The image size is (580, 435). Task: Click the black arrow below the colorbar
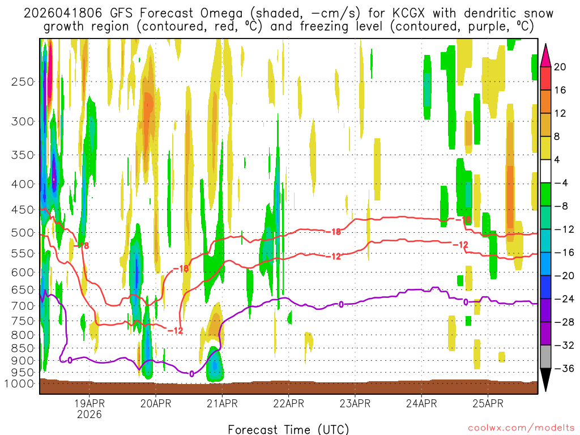(x=546, y=379)
